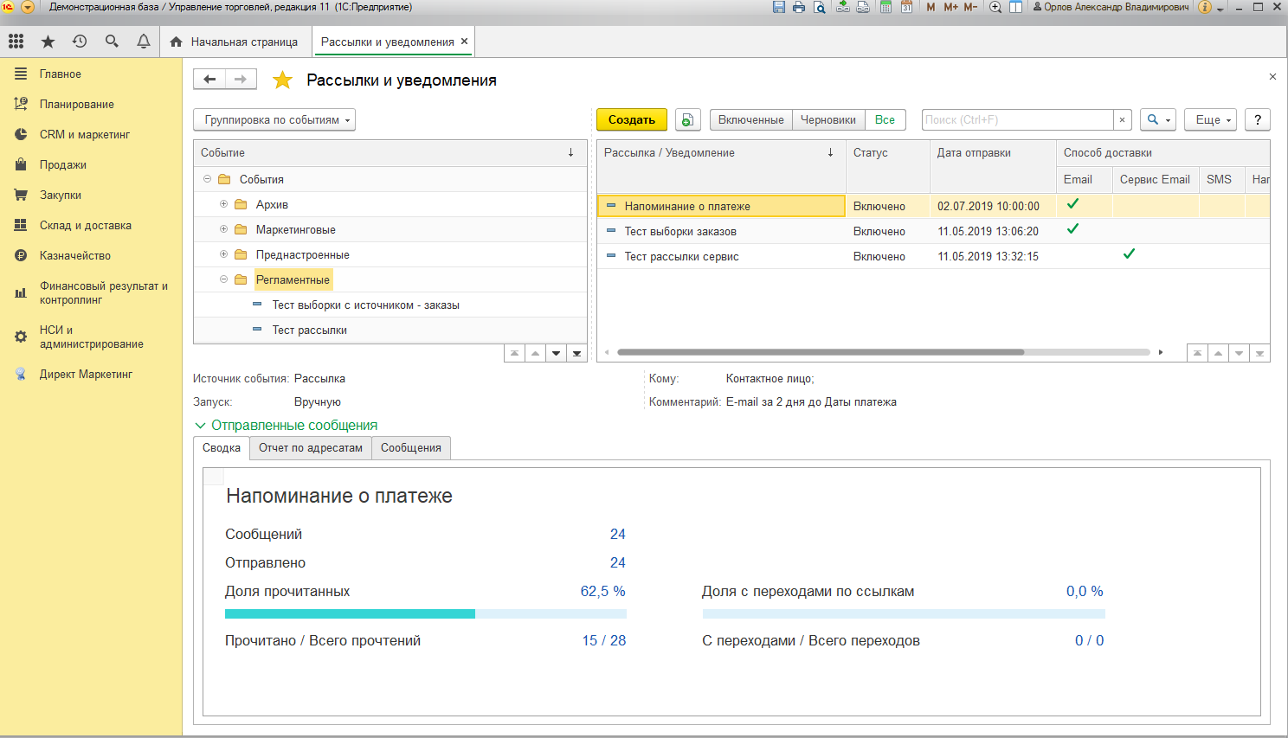Image resolution: width=1288 pixels, height=738 pixels.
Task: Select Тест рассылки tree item
Action: [x=309, y=330]
